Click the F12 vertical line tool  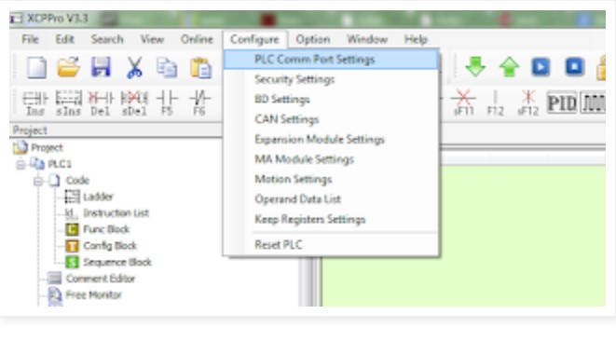[495, 103]
